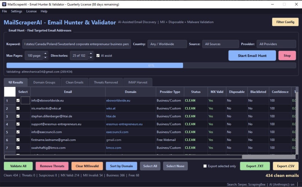The width and height of the screenshot is (302, 187).
Task: Switch to the All Results tab
Action: [x=16, y=82]
